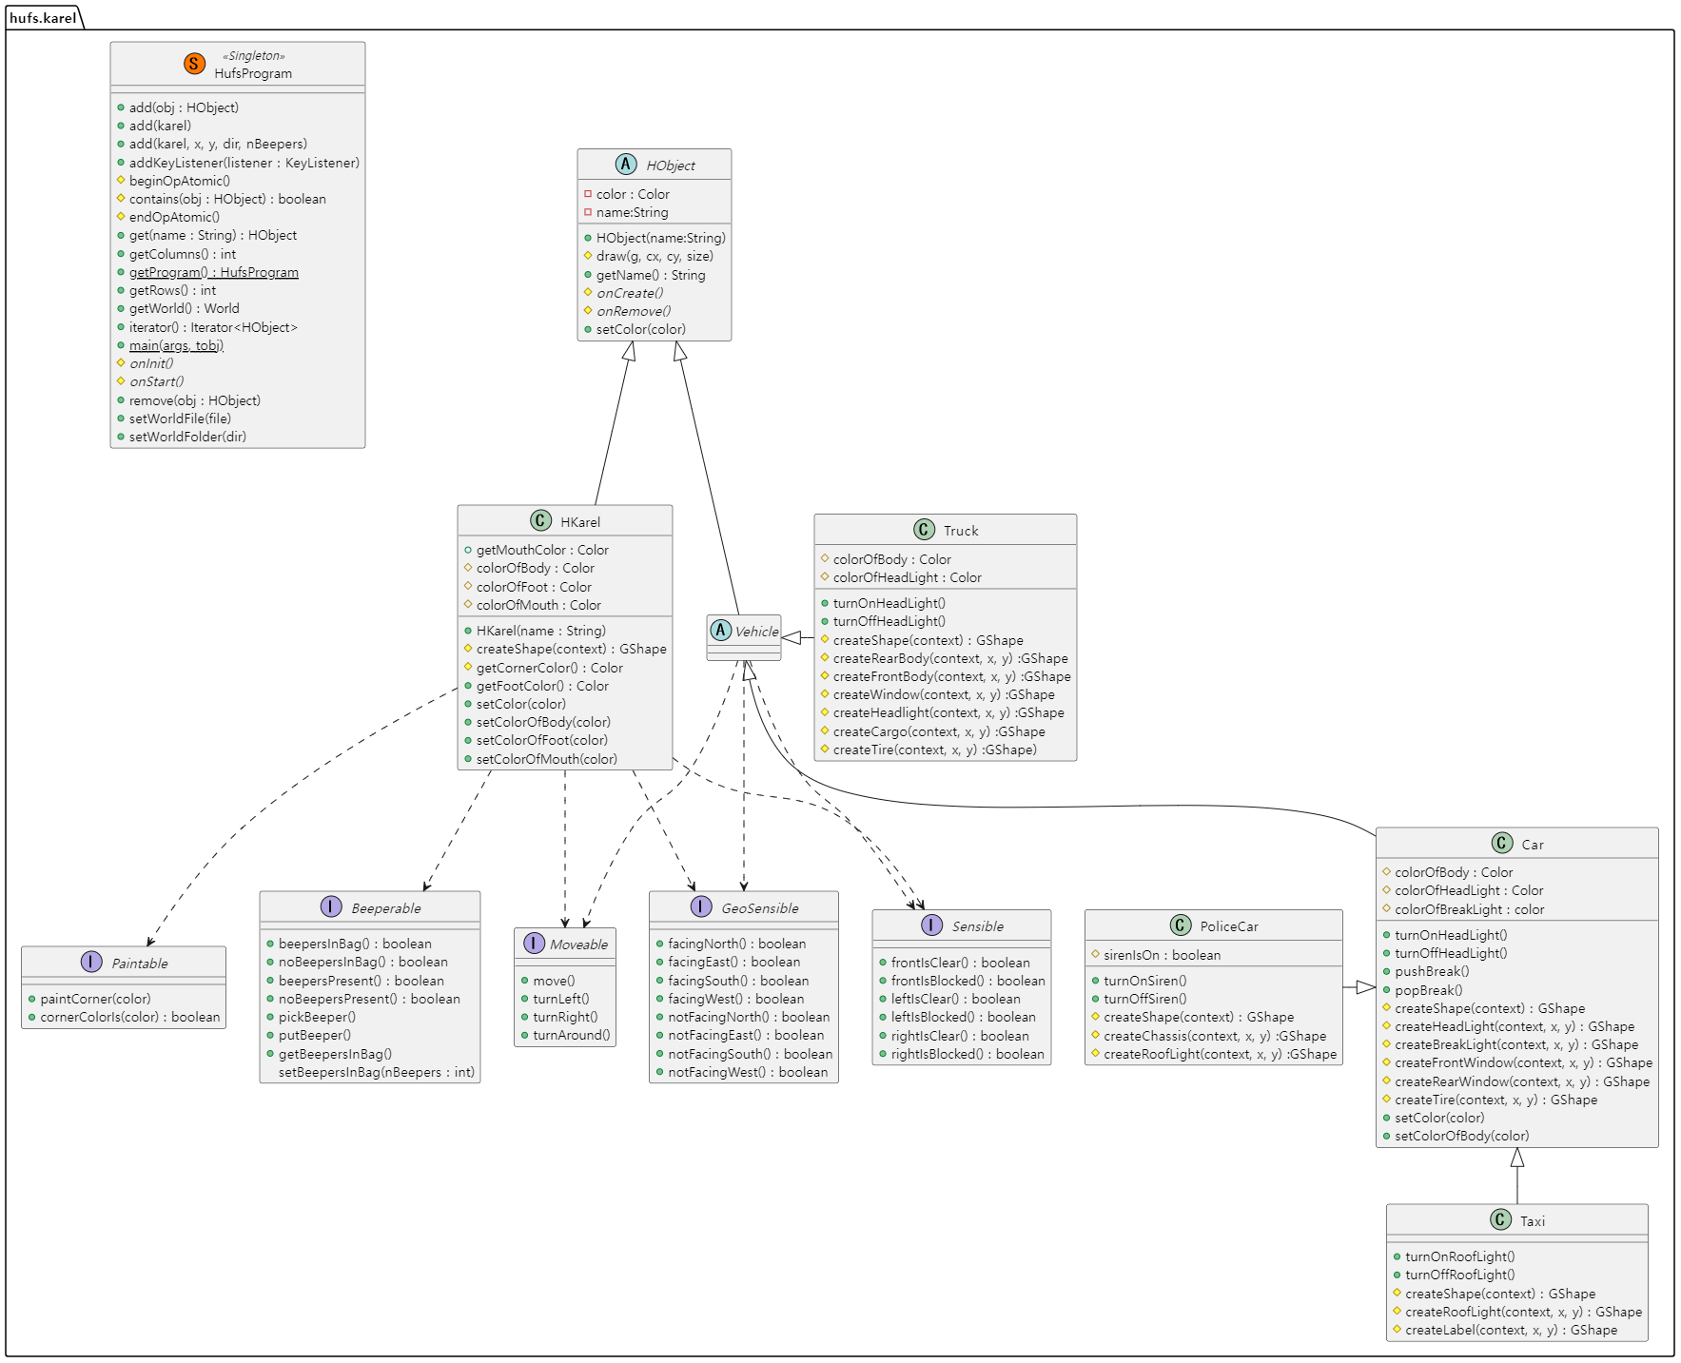1681x1363 pixels.
Task: Select colorOfBreakLight : color field
Action: (1469, 909)
